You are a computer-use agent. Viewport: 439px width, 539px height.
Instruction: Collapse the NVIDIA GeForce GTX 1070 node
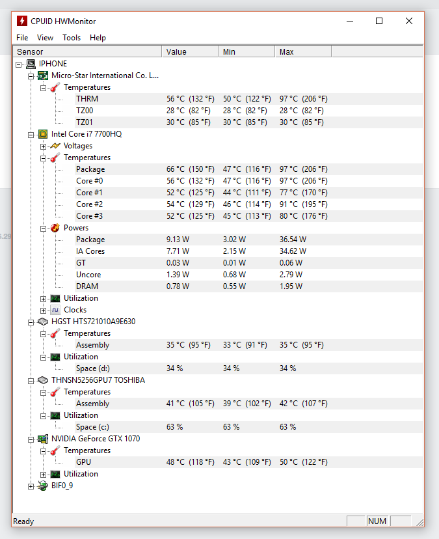click(x=31, y=439)
